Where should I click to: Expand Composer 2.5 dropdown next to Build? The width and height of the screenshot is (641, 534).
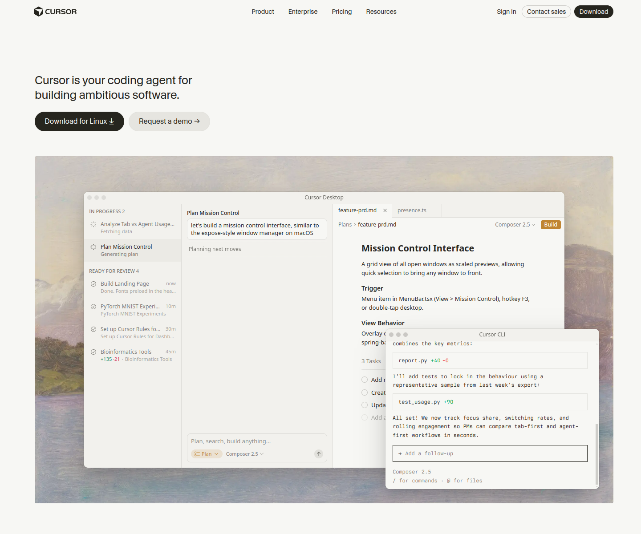tap(515, 225)
